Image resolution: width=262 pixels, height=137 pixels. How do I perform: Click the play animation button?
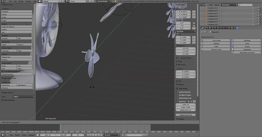point(96,135)
